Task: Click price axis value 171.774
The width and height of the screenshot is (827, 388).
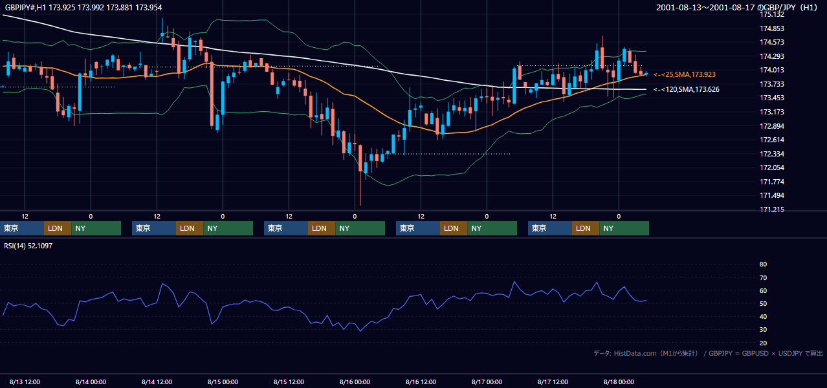Action: pyautogui.click(x=772, y=182)
